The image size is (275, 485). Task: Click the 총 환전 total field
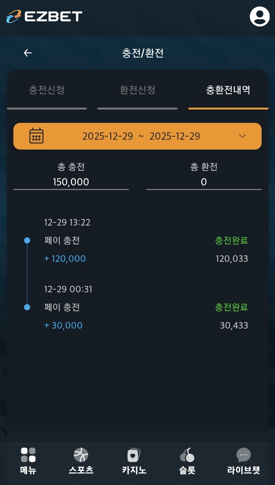click(204, 182)
